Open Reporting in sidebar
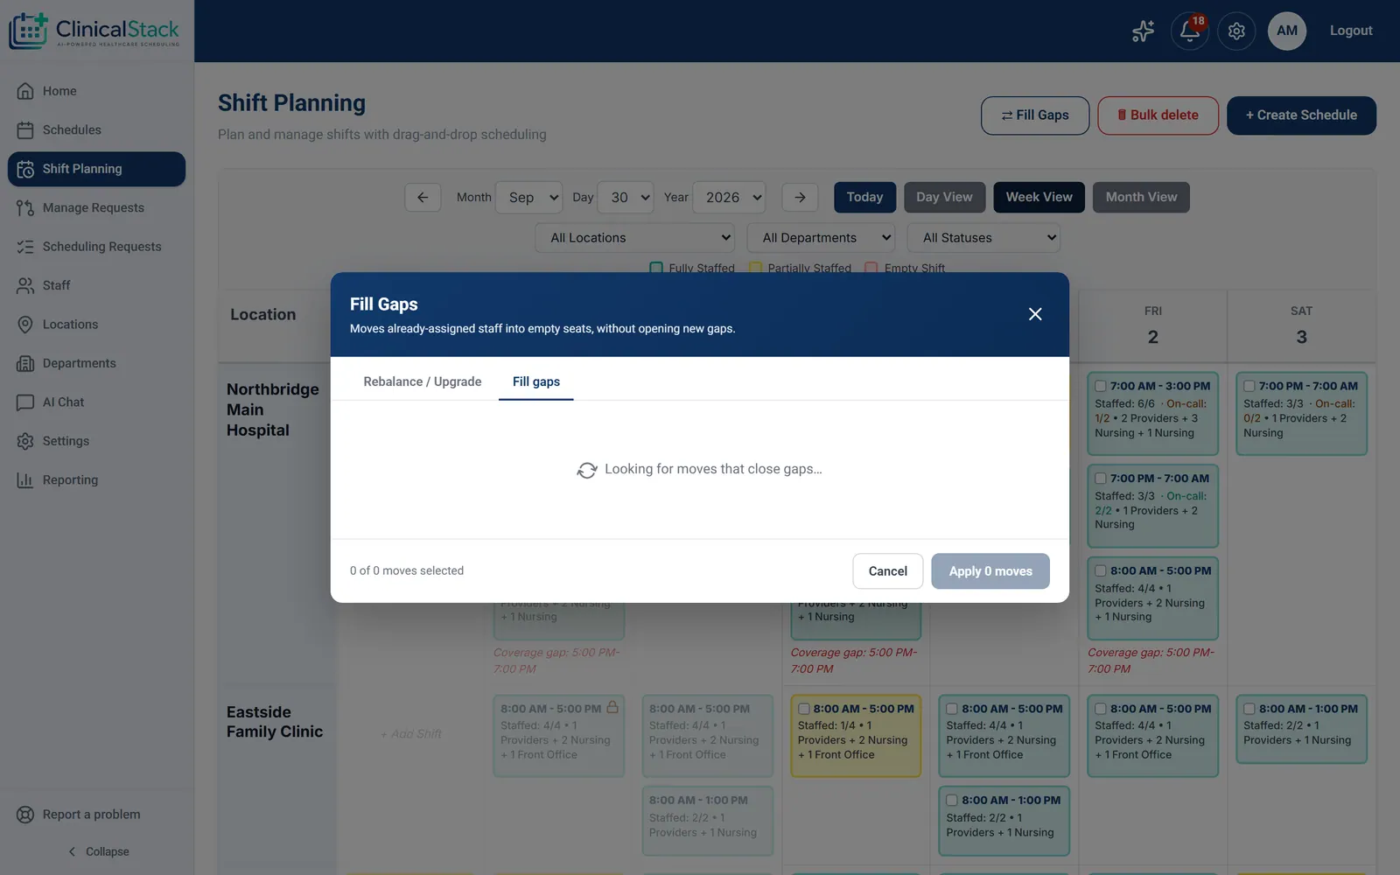 click(96, 479)
